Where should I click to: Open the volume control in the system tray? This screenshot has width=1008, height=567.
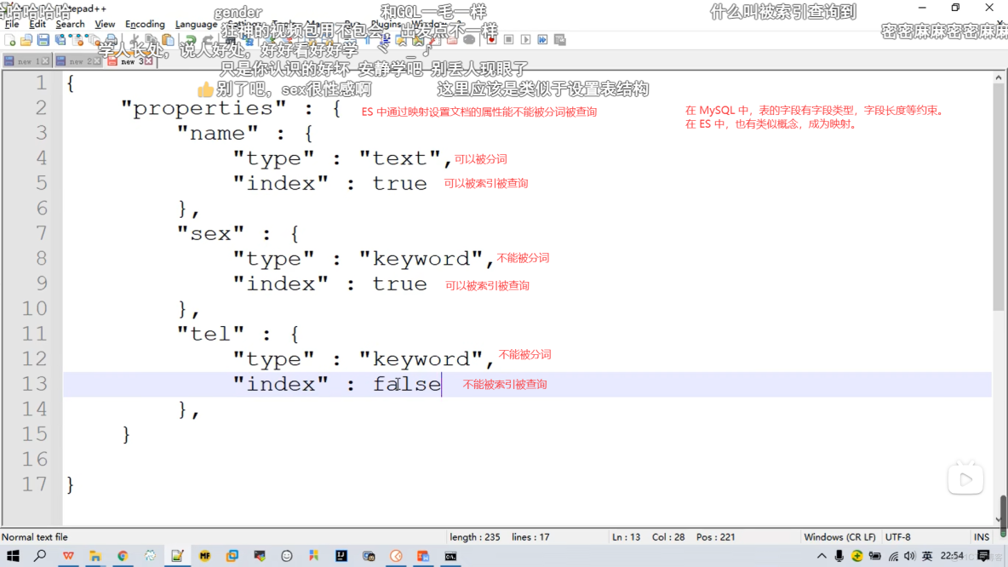[x=910, y=558]
